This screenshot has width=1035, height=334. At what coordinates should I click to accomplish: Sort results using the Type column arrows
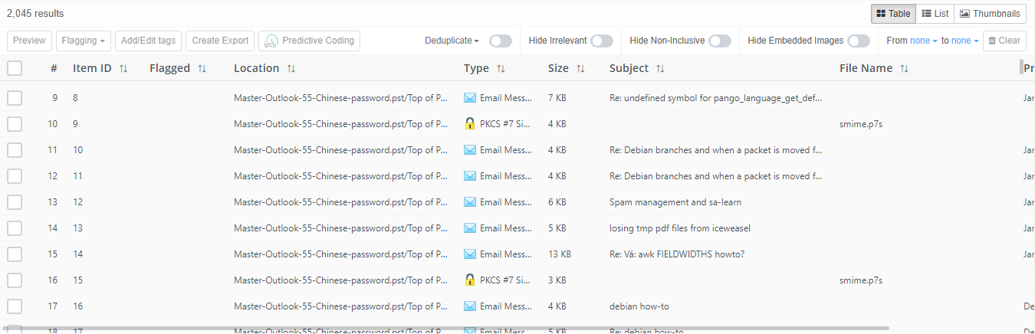[x=501, y=69]
